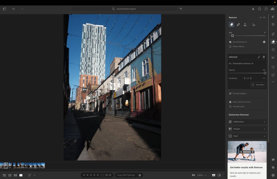Click the Generate button

(258, 85)
